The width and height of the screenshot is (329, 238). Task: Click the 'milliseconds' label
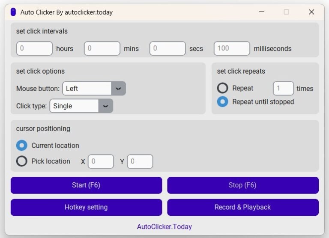[272, 49]
